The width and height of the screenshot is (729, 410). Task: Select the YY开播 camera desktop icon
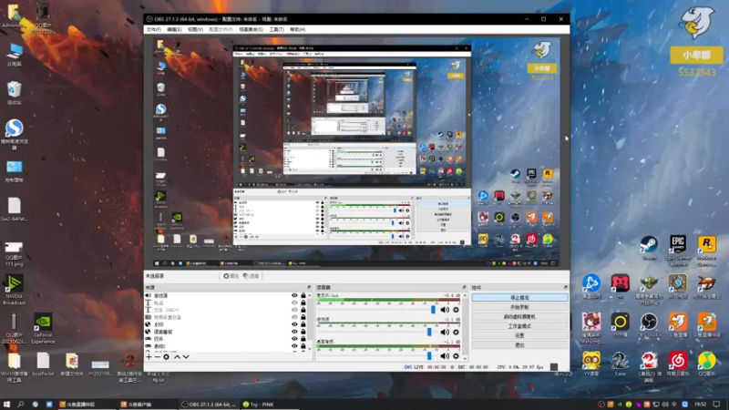click(620, 325)
